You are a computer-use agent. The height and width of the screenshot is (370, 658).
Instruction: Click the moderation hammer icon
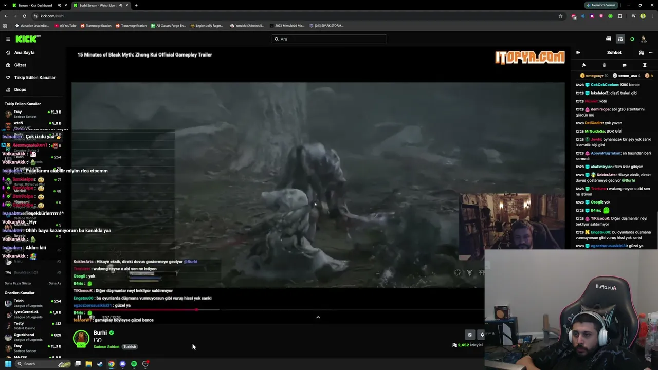[x=583, y=65]
